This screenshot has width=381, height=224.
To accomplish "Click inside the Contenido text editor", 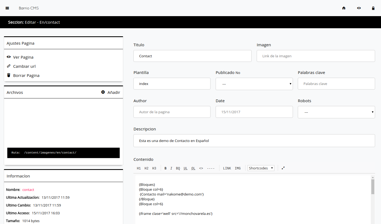I will [x=252, y=200].
